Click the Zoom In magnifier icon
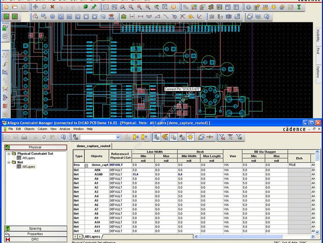The width and height of the screenshot is (323, 243). coord(139,7)
